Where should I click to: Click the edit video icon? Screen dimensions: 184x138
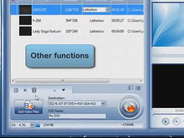pos(16,90)
